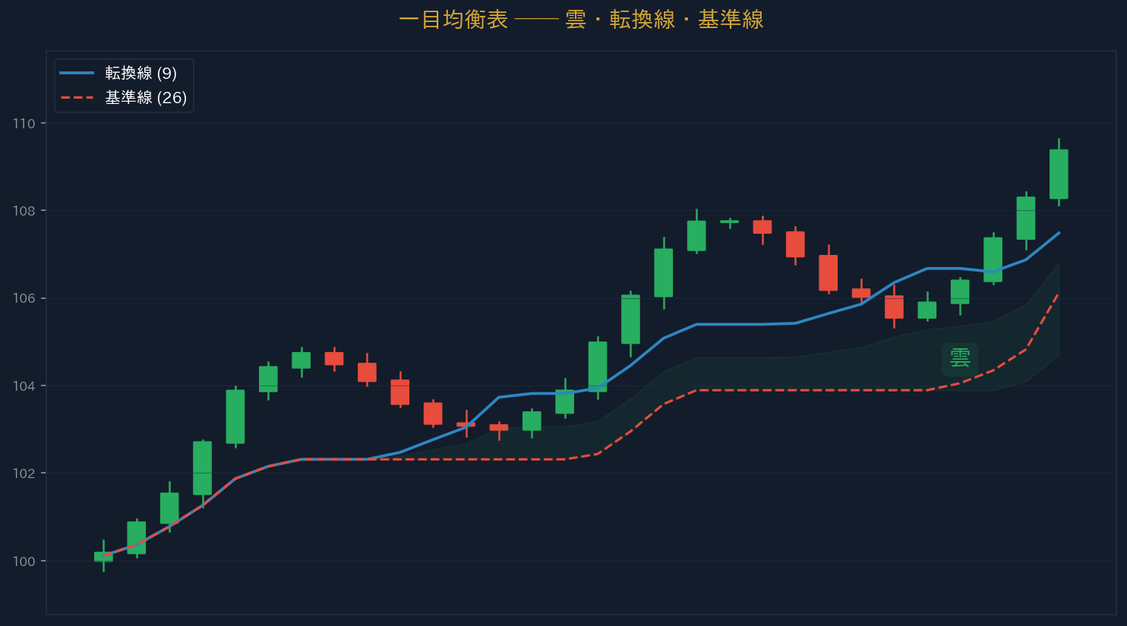Click the rightmost green candlestick
The height and width of the screenshot is (626, 1127).
(1059, 174)
